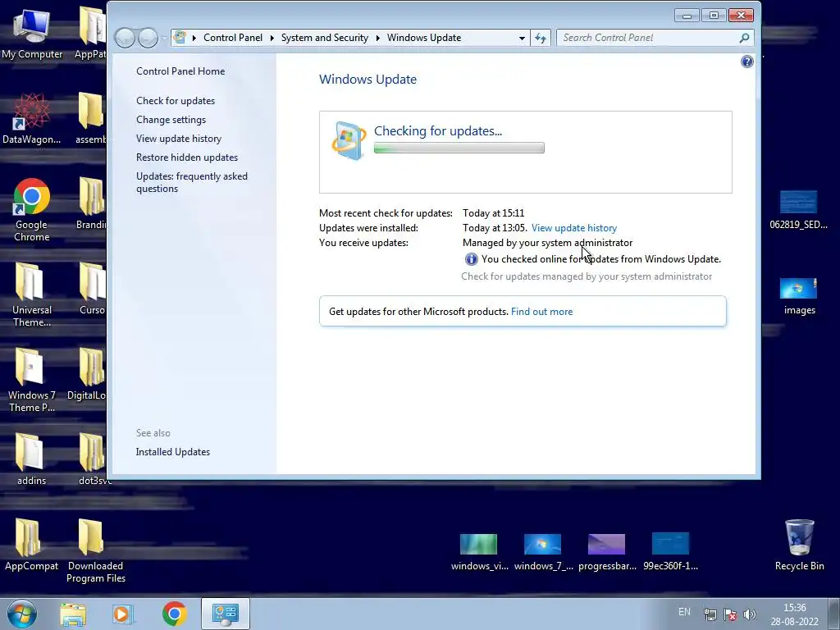Image resolution: width=840 pixels, height=630 pixels.
Task: Click the Find out more link
Action: [541, 312]
